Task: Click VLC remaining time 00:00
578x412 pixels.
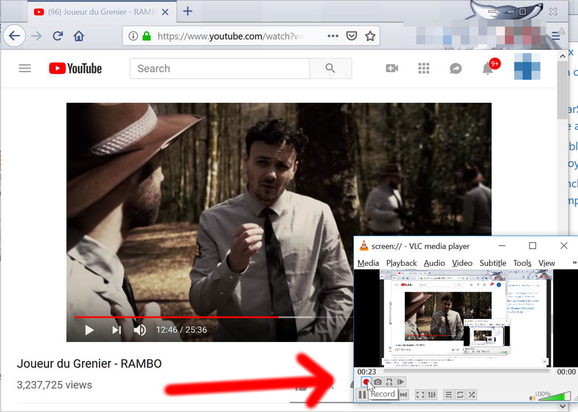Action: tap(566, 372)
